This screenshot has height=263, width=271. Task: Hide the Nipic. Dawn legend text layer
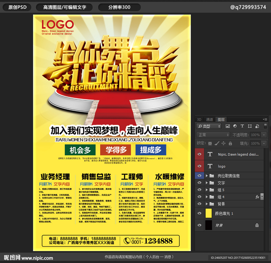[200, 154]
